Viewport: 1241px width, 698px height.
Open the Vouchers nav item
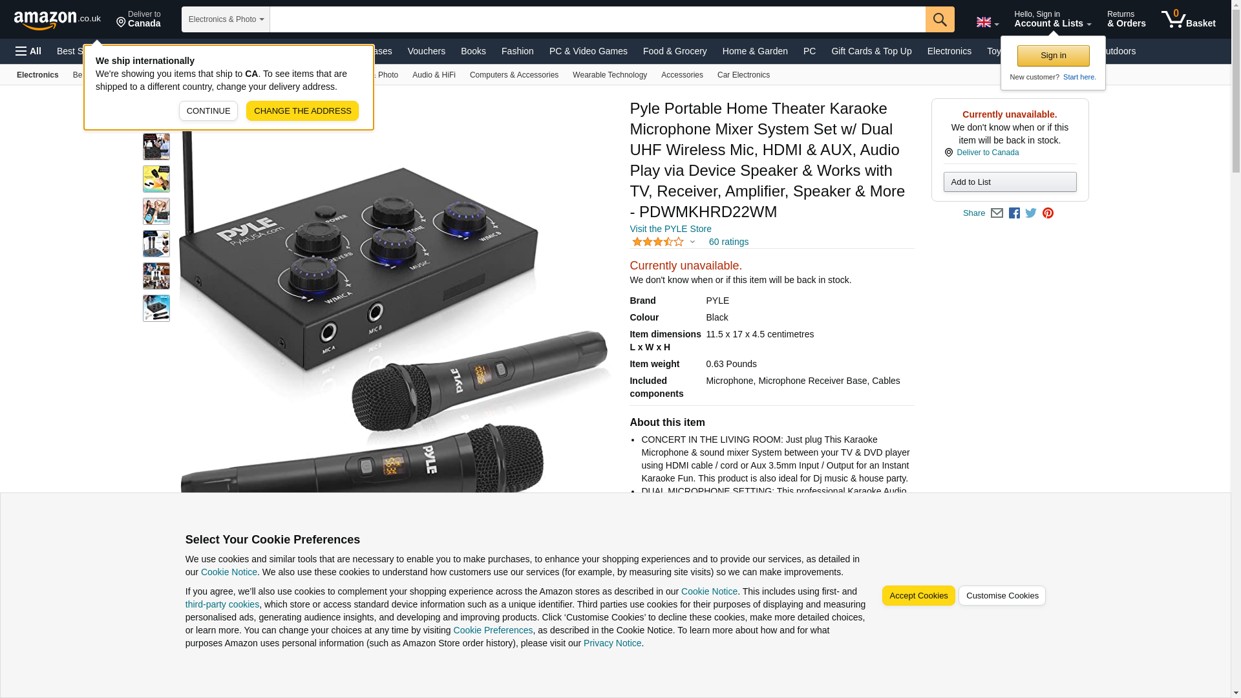pos(426,51)
